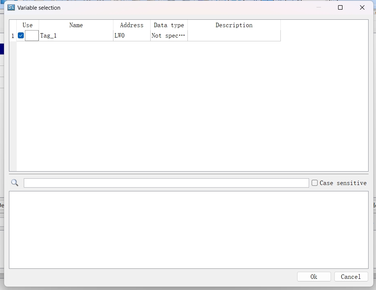Screen dimensions: 376x290
Task: Select row number 1 header
Action: pos(13,36)
